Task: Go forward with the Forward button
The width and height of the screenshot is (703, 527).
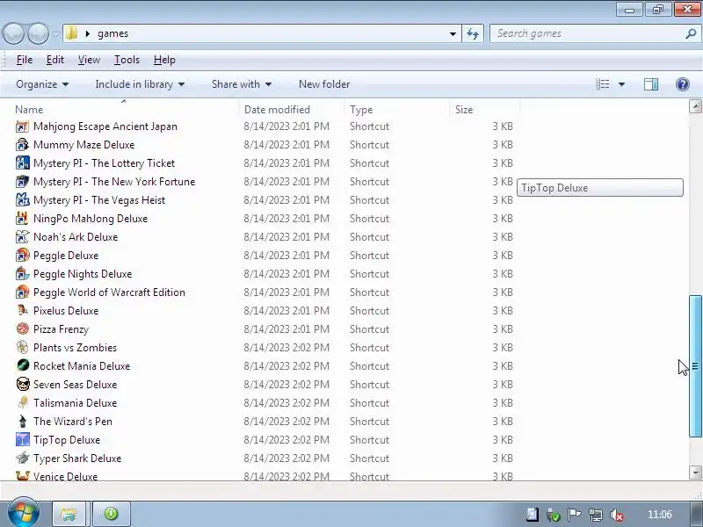Action: (38, 33)
